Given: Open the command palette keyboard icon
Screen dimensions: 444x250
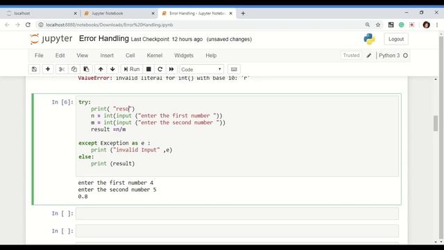Looking at the screenshot, I should (x=234, y=69).
